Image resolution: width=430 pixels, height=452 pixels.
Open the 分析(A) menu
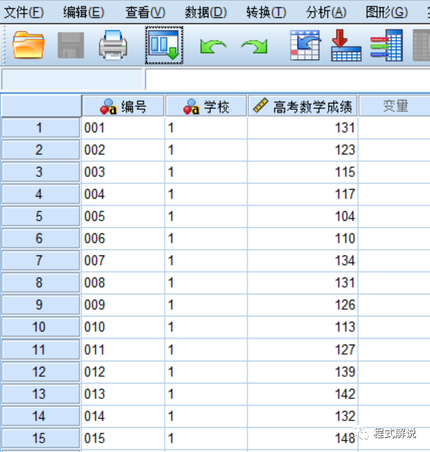click(326, 12)
